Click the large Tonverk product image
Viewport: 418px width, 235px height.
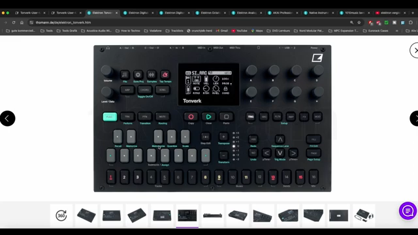212,118
